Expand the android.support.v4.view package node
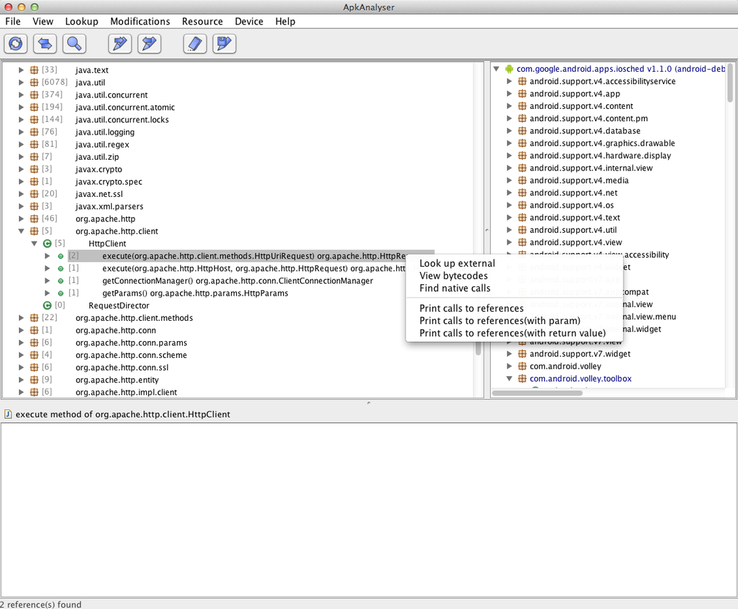 (509, 243)
